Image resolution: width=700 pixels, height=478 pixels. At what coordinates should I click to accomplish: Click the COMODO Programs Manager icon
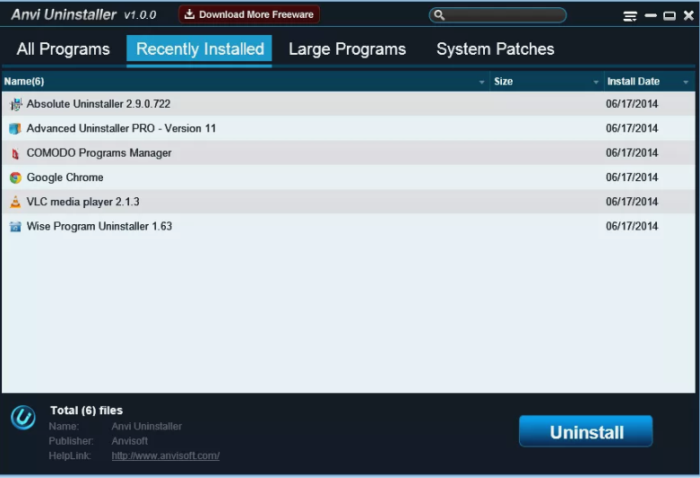click(x=15, y=153)
